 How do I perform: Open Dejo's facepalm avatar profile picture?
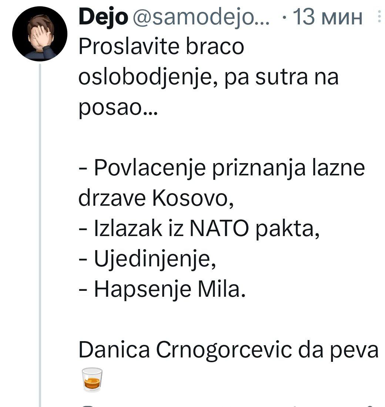(40, 34)
